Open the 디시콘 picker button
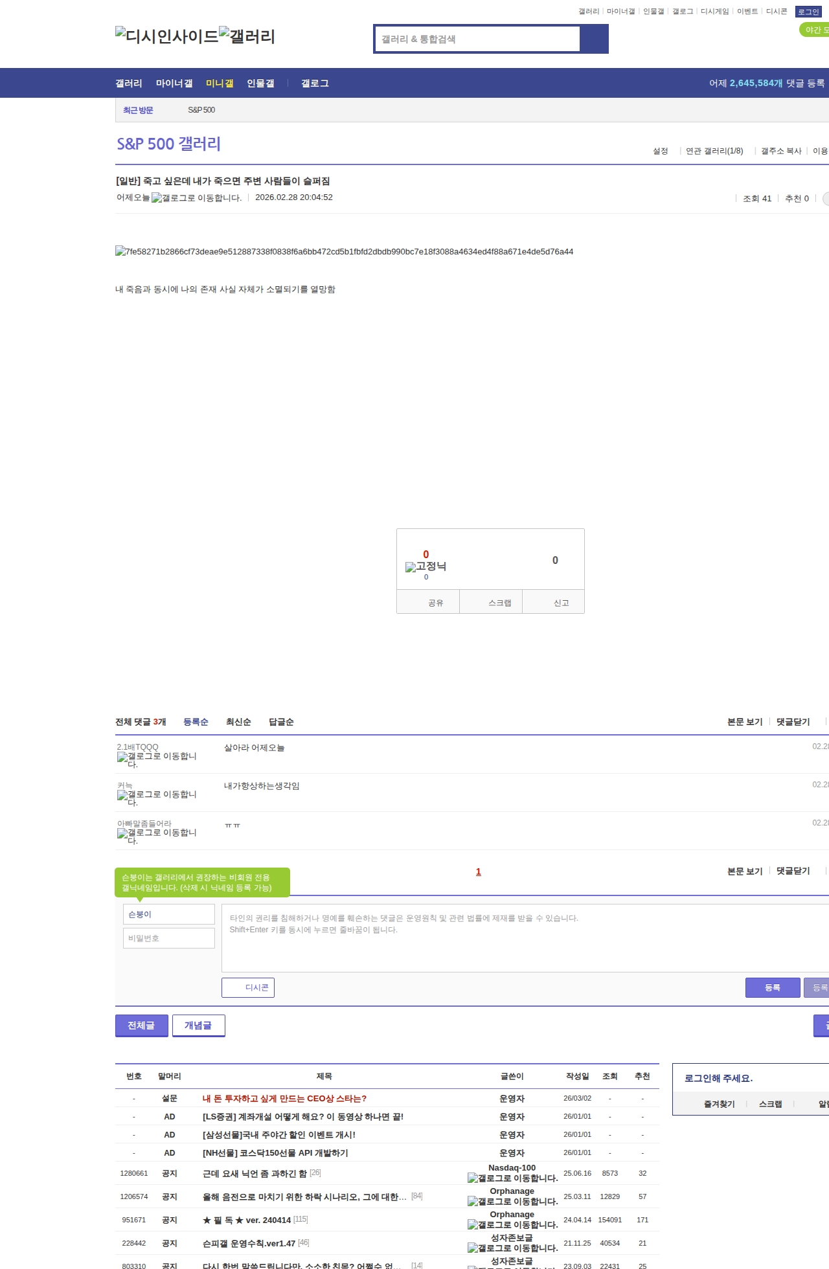Image resolution: width=829 pixels, height=1269 pixels. click(248, 987)
